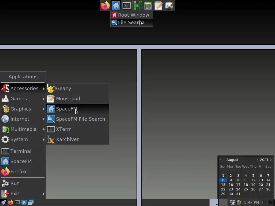Launch Geany from Accessories submenu
The image size is (275, 206).
click(77, 89)
